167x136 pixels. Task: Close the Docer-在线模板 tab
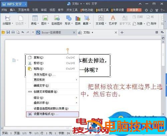tap(74, 32)
